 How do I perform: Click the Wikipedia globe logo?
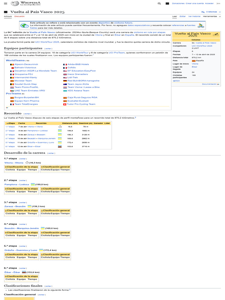click(15, 3)
